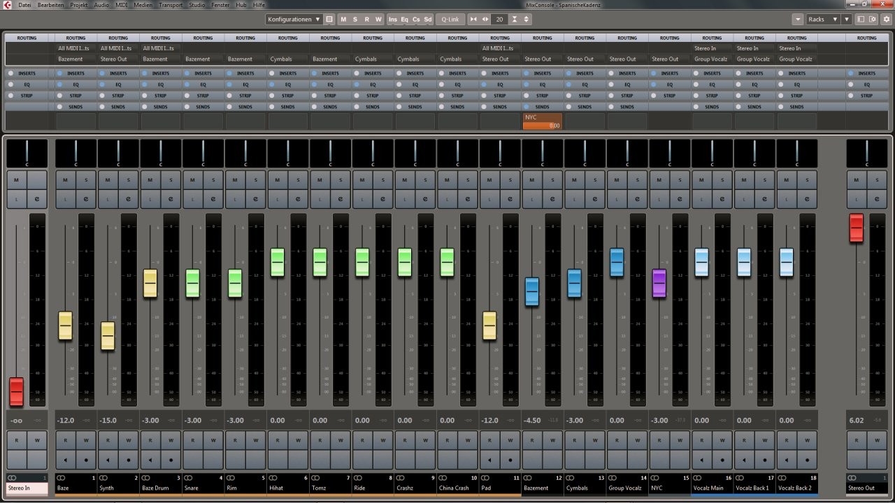The width and height of the screenshot is (895, 503).
Task: Open the Studio menu
Action: coord(197,5)
